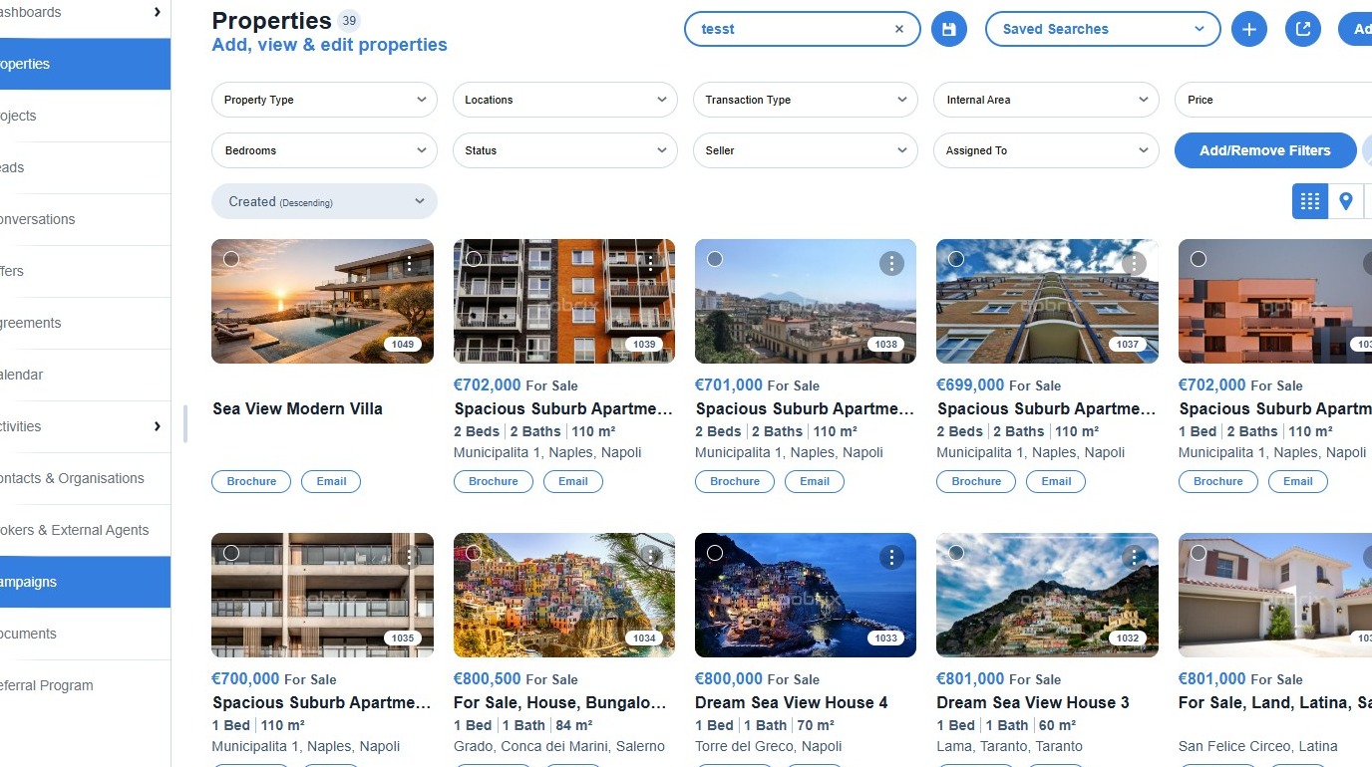Click the export arrow icon in the header

(x=1302, y=29)
